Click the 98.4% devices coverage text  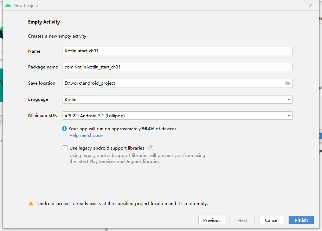[x=123, y=128]
